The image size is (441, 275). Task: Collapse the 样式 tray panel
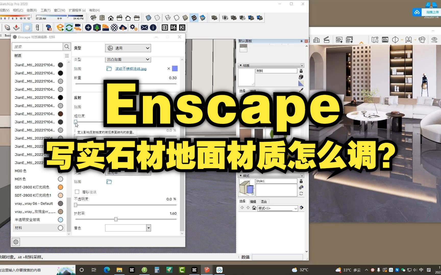click(241, 176)
